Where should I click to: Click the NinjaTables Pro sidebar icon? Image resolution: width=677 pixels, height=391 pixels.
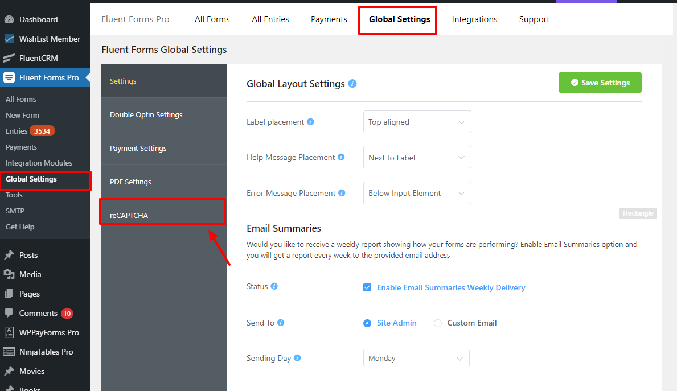point(10,352)
